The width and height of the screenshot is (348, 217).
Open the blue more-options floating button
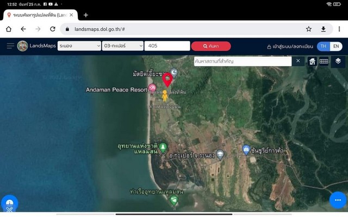[x=338, y=200]
